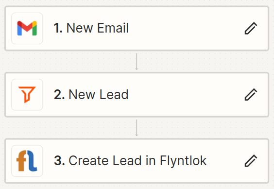Click the word Flyntlok in step 3 title
Image resolution: width=274 pixels, height=189 pixels.
point(183,161)
